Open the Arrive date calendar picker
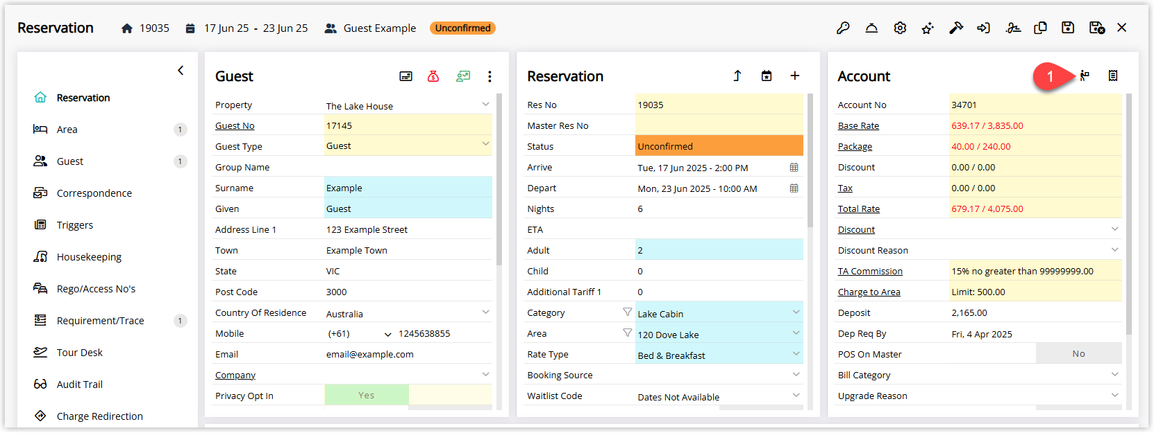 point(794,168)
